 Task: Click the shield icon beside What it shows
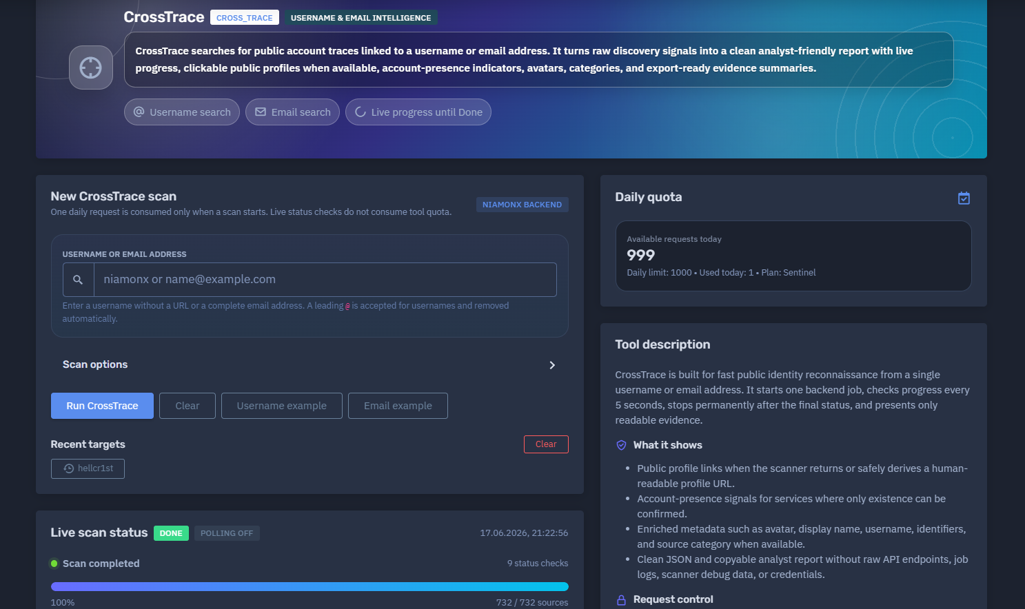tap(621, 445)
